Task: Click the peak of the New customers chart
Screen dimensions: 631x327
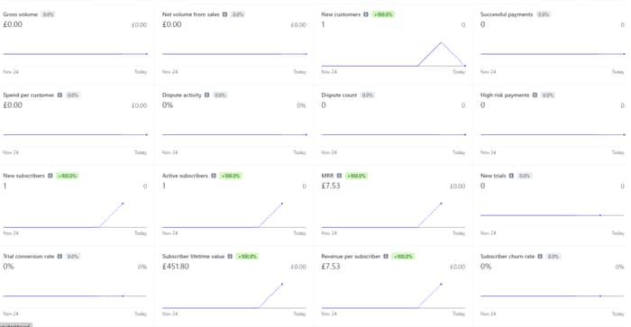Action: 441,42
